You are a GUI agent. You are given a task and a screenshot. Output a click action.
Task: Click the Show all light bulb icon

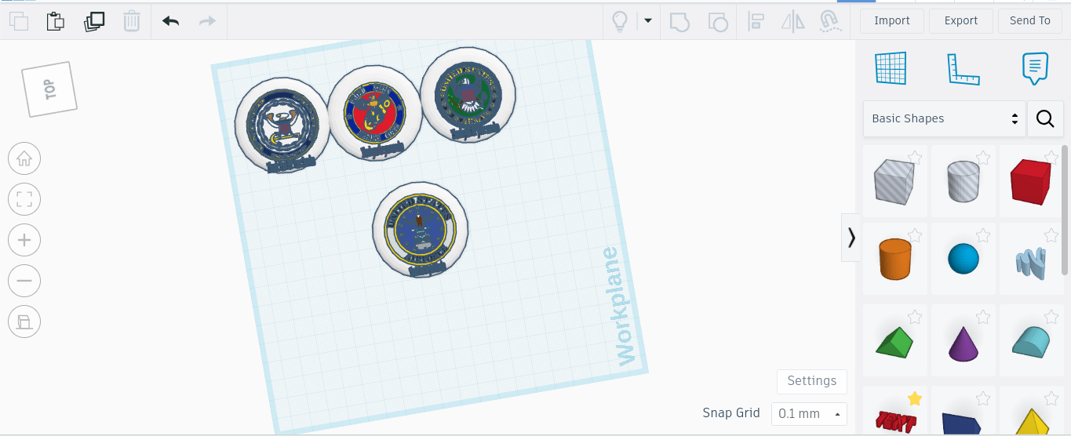pos(620,21)
